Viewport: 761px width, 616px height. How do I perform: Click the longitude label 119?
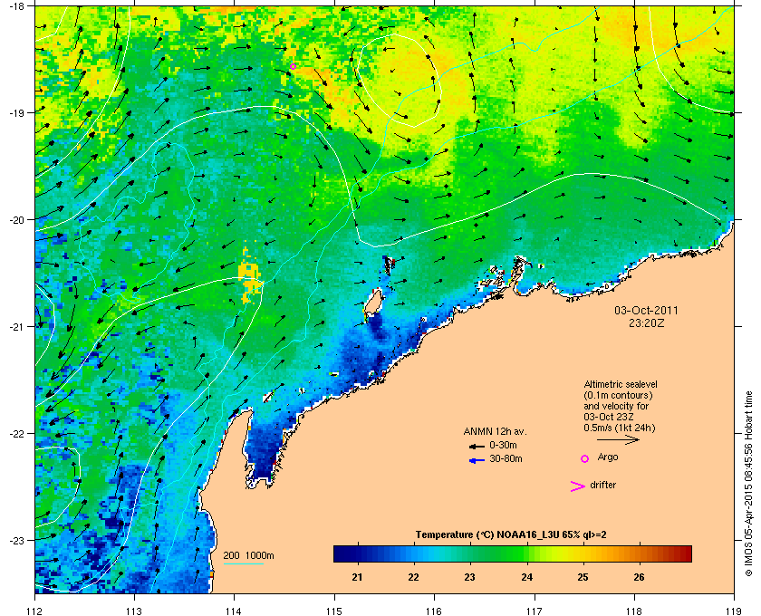pyautogui.click(x=734, y=611)
